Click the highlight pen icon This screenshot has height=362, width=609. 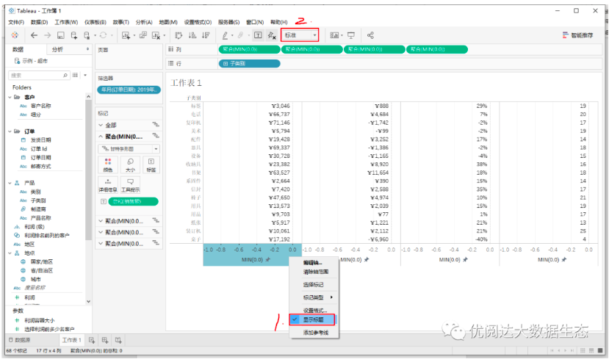[225, 35]
